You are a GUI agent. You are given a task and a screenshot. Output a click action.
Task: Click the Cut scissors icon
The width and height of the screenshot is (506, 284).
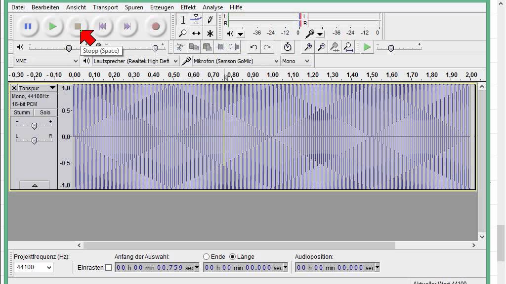pyautogui.click(x=180, y=47)
